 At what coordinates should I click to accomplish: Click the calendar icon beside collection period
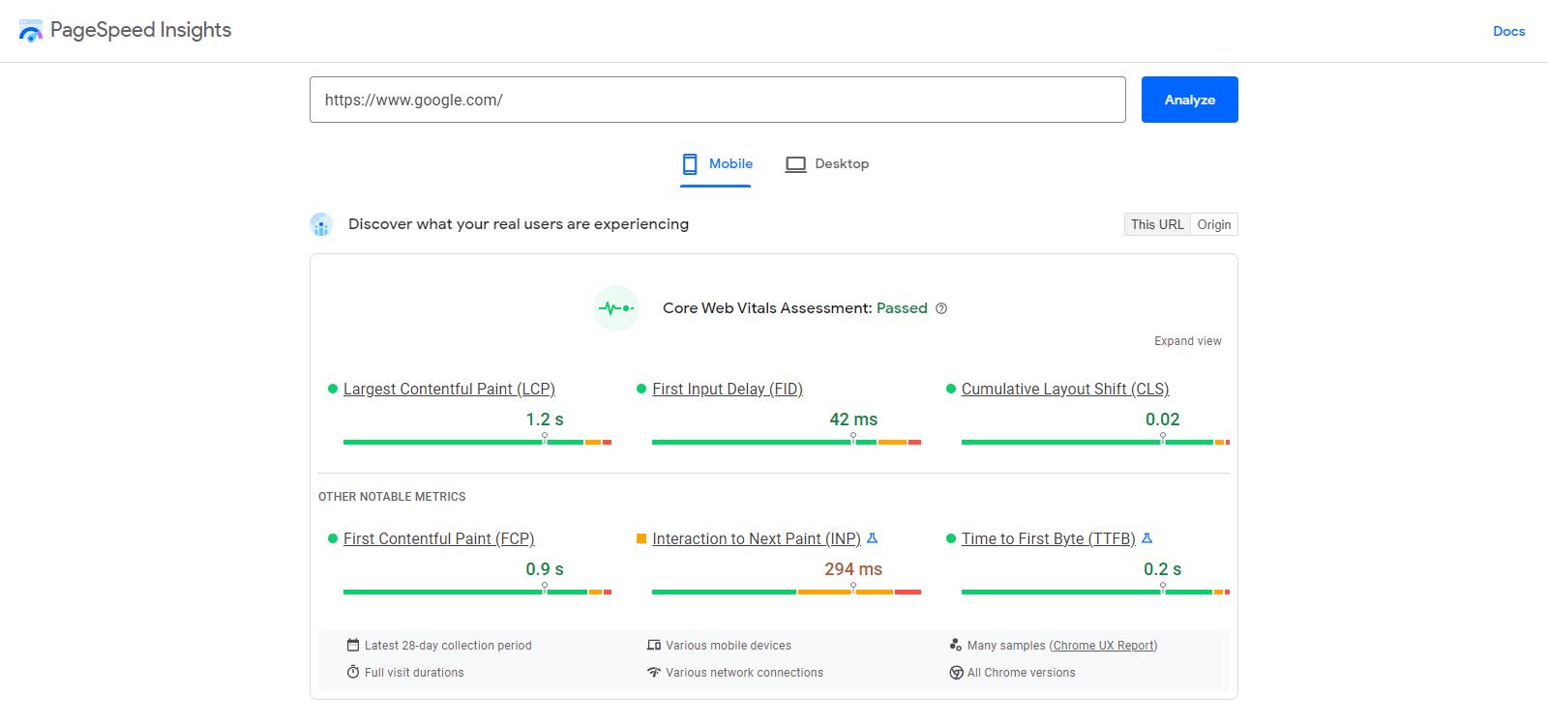(x=353, y=645)
